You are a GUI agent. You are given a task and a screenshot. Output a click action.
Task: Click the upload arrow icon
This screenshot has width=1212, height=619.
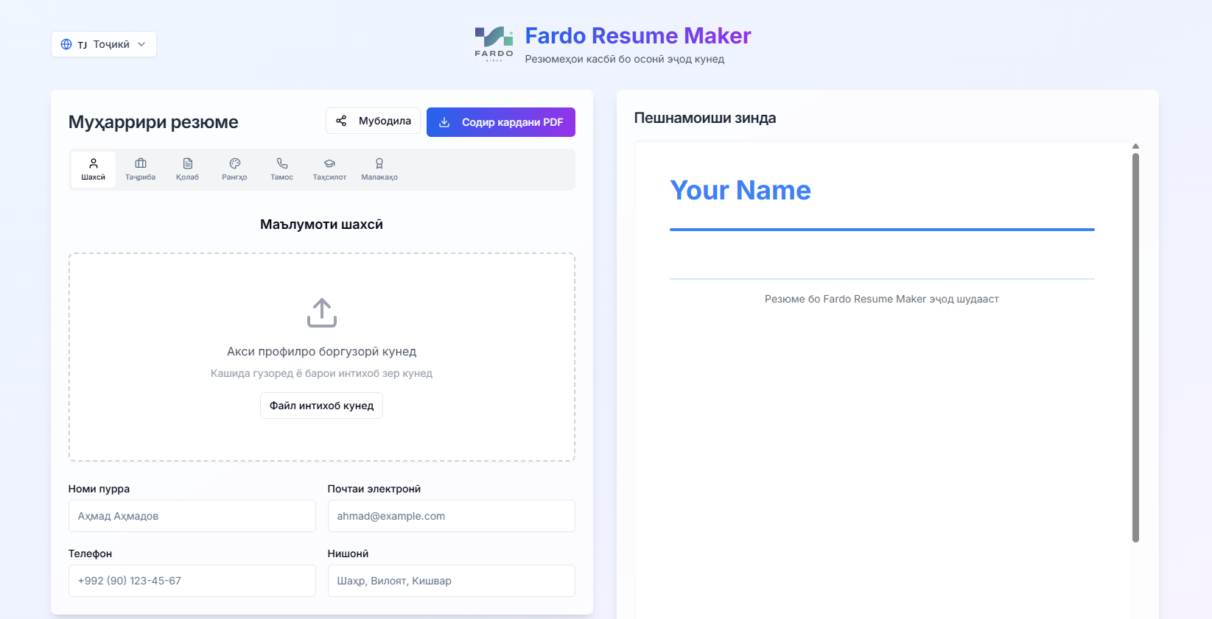coord(322,313)
